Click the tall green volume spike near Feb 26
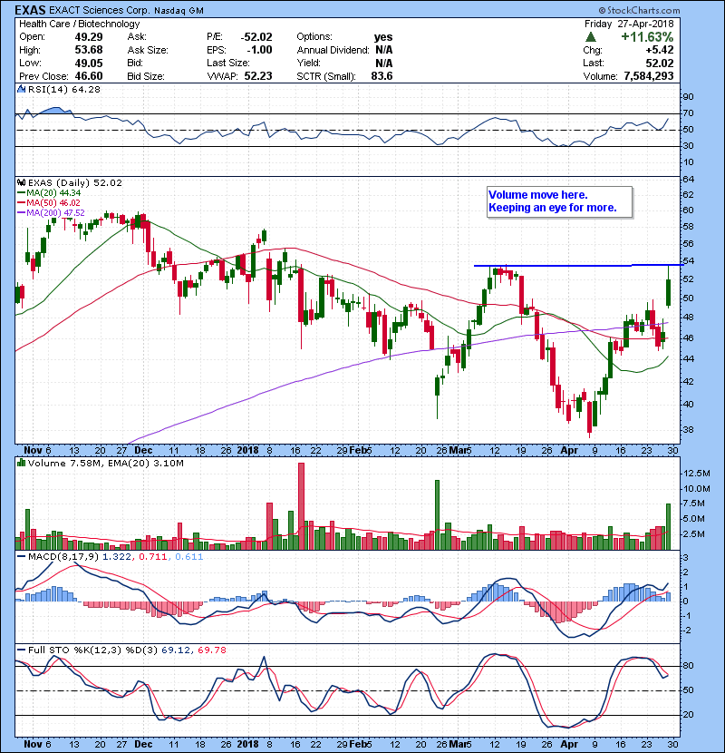The height and width of the screenshot is (753, 725). pos(437,514)
